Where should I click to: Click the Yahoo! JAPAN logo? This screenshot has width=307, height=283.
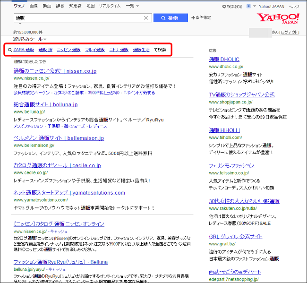[x=278, y=18]
